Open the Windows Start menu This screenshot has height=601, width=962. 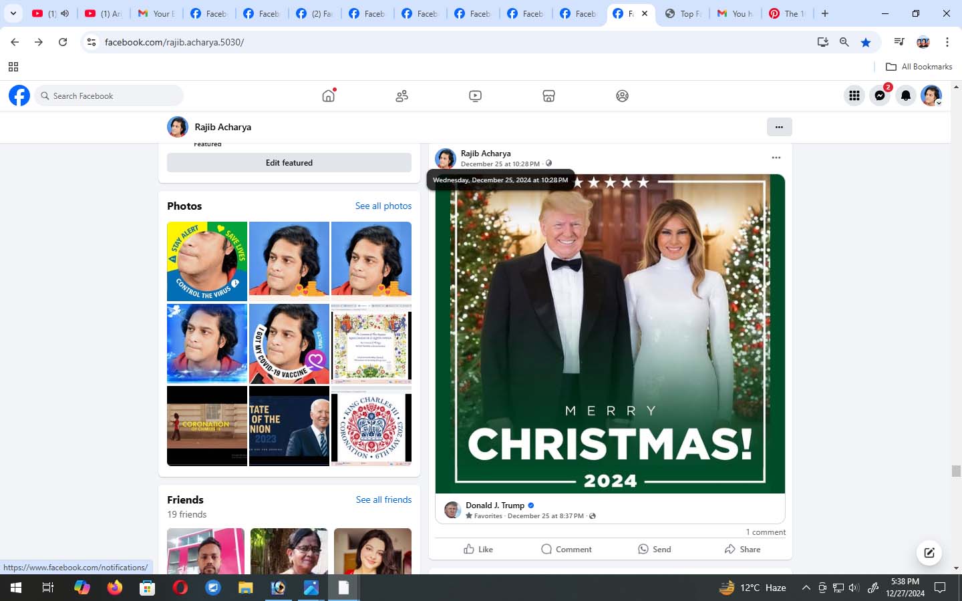pos(15,588)
